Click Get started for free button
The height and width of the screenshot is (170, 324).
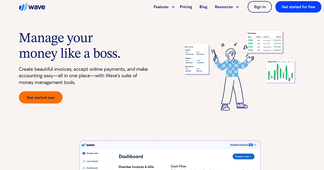pos(298,7)
